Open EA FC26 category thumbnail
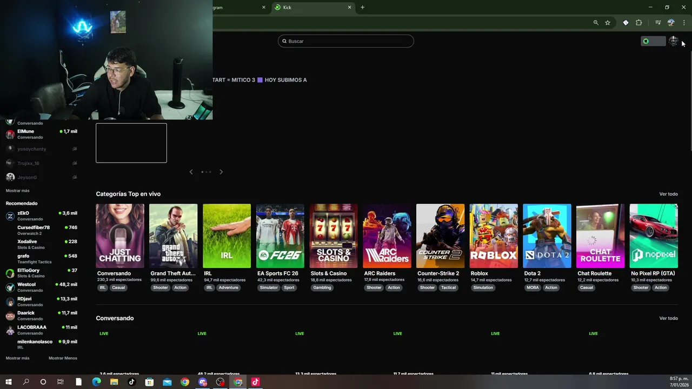 click(x=280, y=236)
